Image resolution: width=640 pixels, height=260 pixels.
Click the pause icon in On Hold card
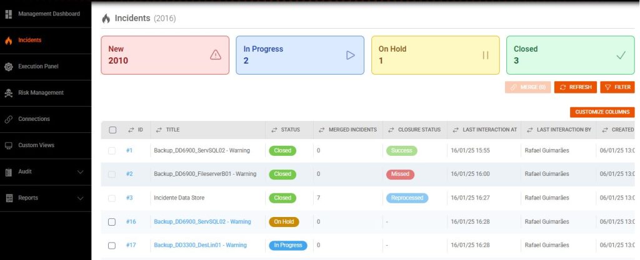486,55
